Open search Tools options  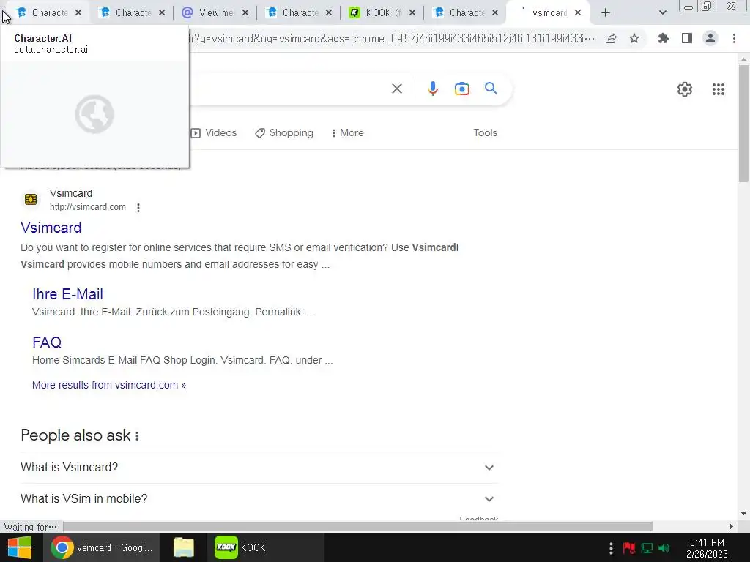click(x=485, y=133)
